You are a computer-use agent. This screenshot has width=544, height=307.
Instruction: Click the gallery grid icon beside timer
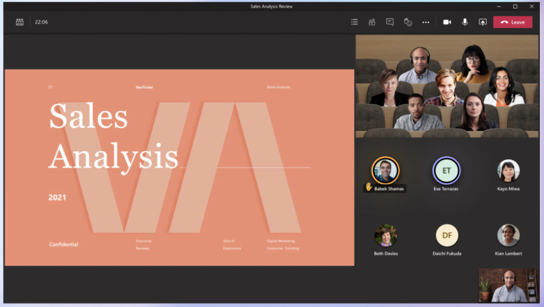click(x=20, y=22)
